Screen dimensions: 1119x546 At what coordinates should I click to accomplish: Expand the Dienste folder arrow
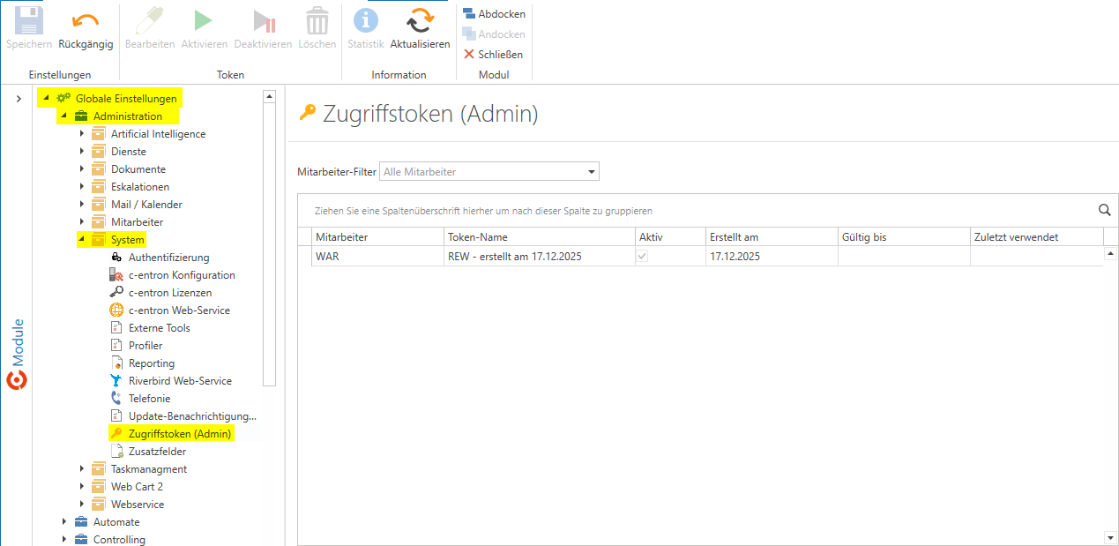82,152
